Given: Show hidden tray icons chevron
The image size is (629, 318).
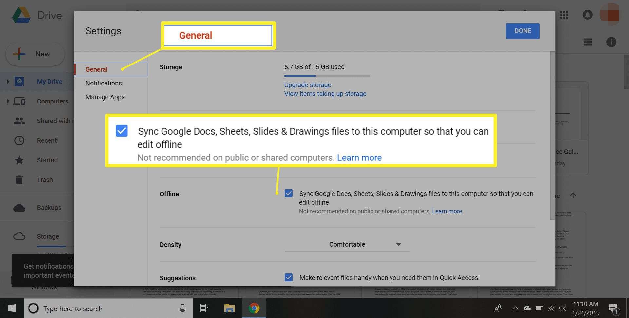Looking at the screenshot, I should 515,308.
